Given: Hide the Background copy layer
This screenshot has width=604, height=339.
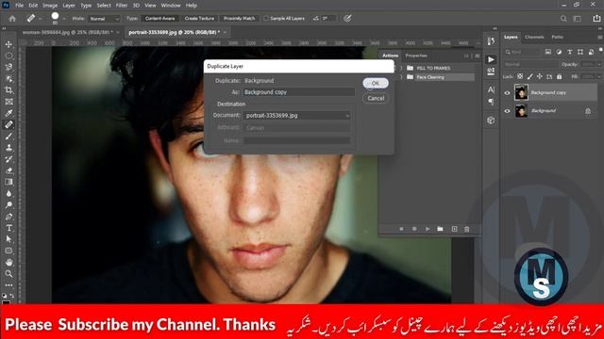Looking at the screenshot, I should pos(507,92).
